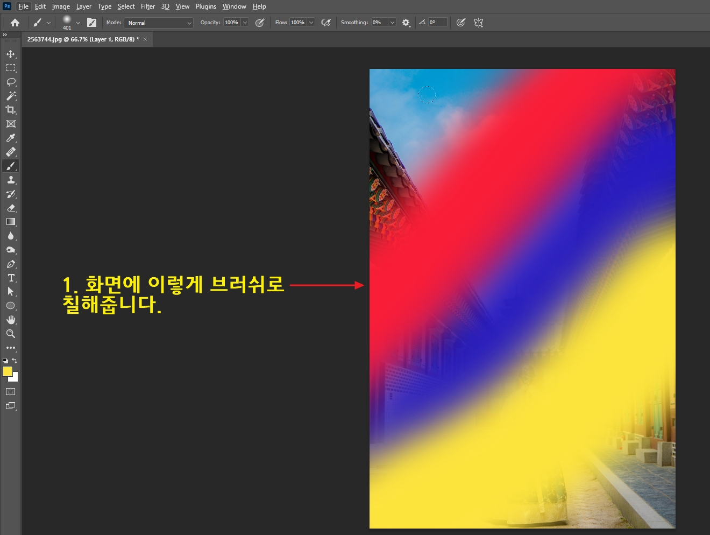The height and width of the screenshot is (535, 710).
Task: Select the Zoom tool
Action: (11, 334)
